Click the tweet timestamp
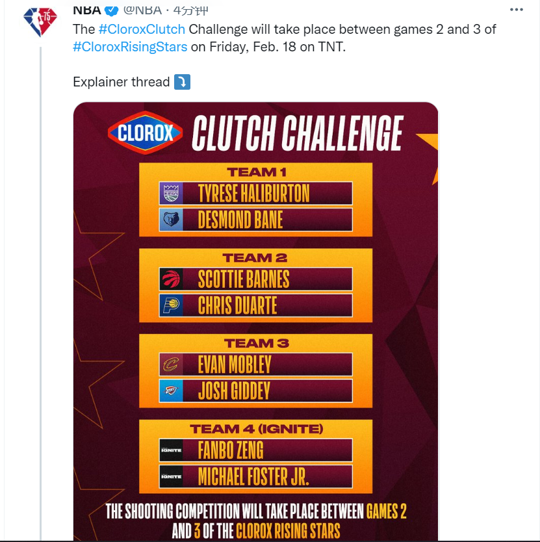The image size is (540, 542). click(190, 10)
